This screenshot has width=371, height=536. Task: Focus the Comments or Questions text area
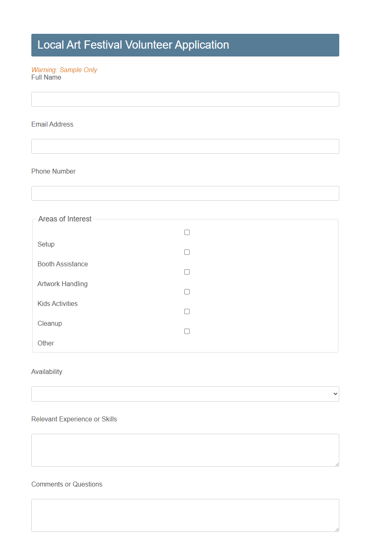click(185, 515)
